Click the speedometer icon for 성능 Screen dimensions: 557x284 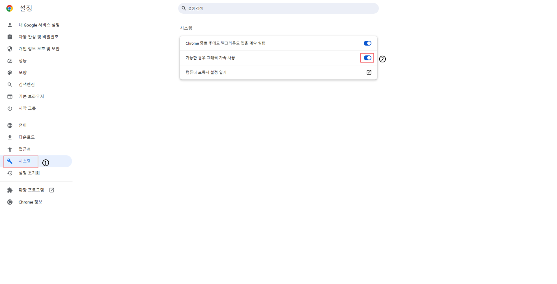click(x=10, y=61)
